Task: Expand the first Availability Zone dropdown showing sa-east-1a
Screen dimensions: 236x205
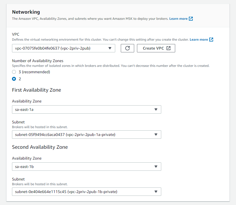Action: 86,109
